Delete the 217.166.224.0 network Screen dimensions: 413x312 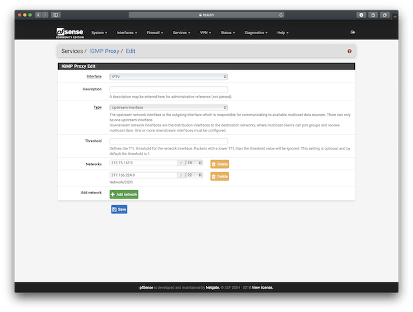(x=219, y=176)
